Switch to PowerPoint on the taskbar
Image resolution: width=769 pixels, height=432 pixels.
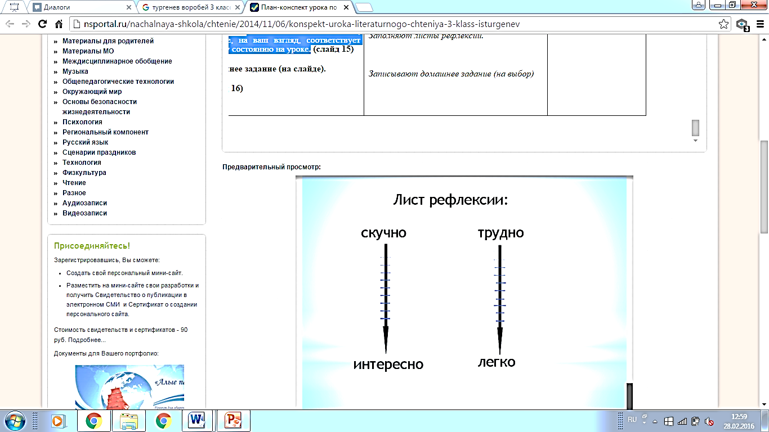click(234, 421)
